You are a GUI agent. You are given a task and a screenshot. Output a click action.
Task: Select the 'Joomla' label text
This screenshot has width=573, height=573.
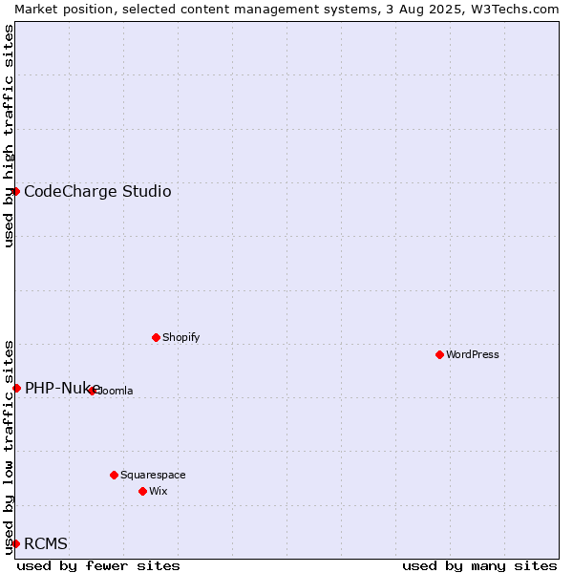114,391
